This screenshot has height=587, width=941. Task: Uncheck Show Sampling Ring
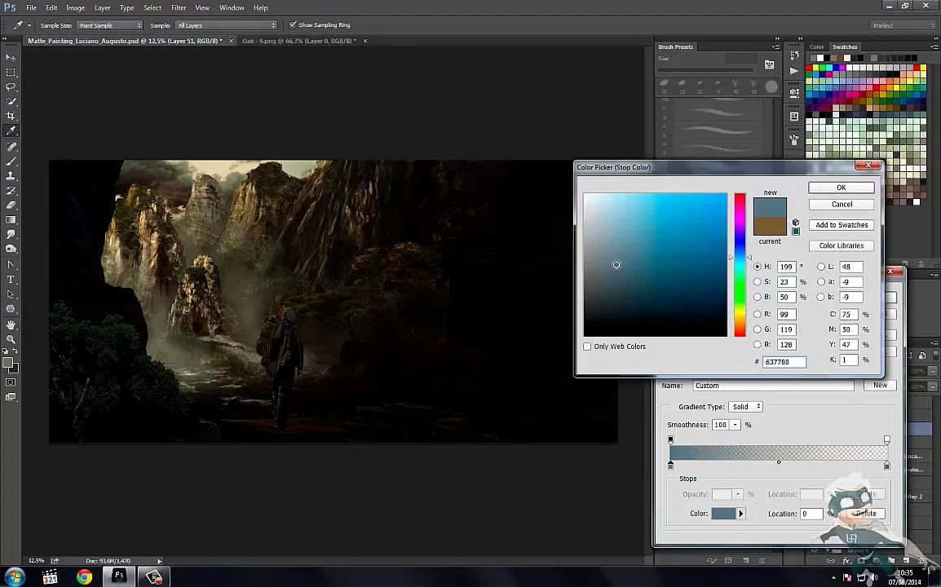point(293,24)
